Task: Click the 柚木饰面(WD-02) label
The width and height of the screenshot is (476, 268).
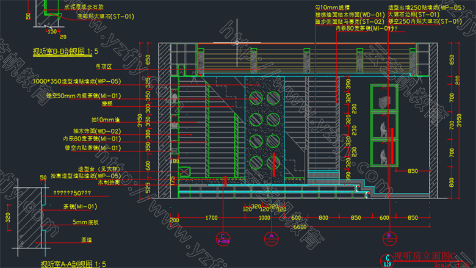Action: click(x=97, y=131)
